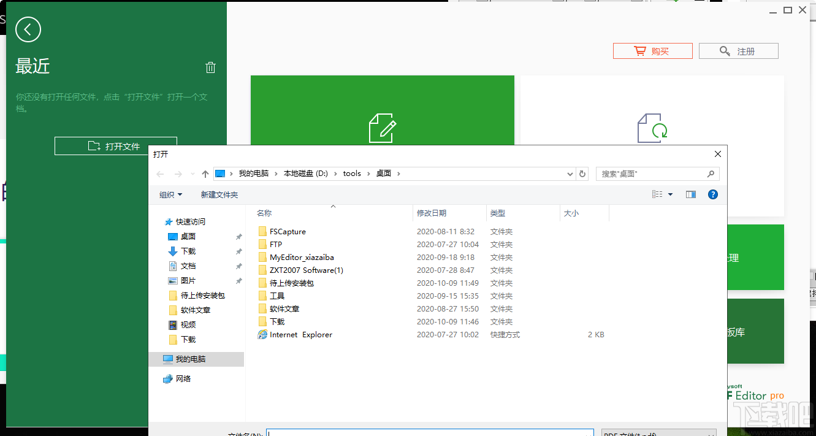Image resolution: width=816 pixels, height=436 pixels.
Task: Select 桌面 in quick access
Action: (x=188, y=237)
